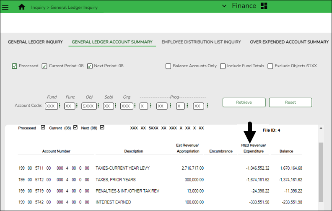Viewport: 332px width, 211px height.
Task: Click the -1,046,552.32 realized revenue value
Action: 258,168
